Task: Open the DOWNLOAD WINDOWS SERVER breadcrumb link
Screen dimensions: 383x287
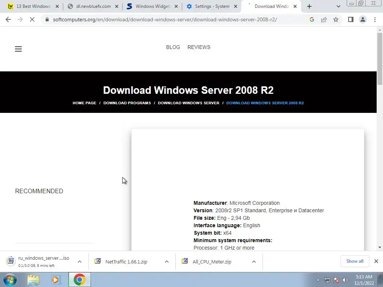Action: pos(189,103)
